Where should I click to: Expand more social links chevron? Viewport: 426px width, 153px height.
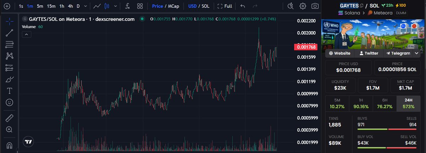416,53
